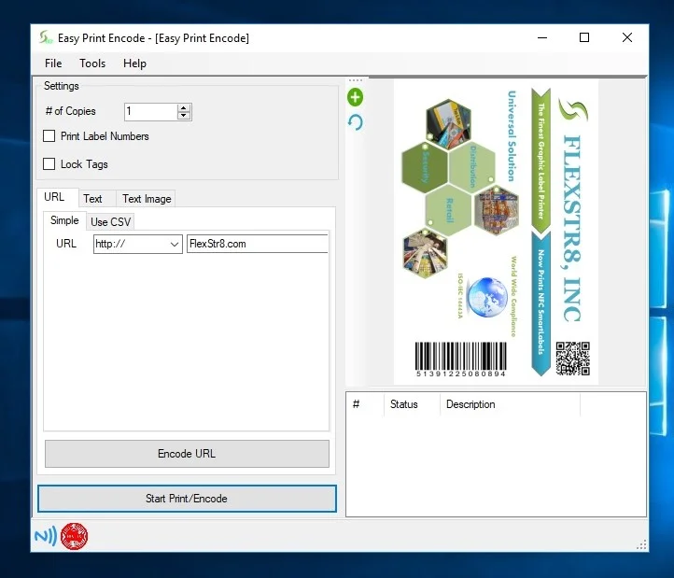Switch to the Use CSV sub-tab
Image resolution: width=674 pixels, height=578 pixels.
click(x=110, y=222)
